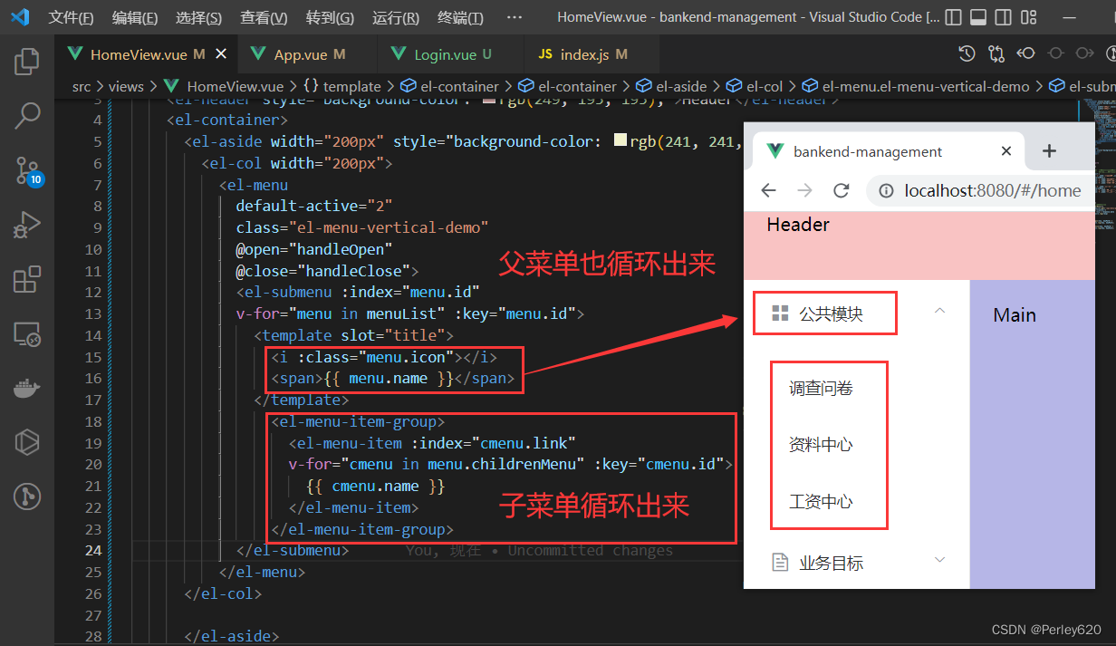The image size is (1116, 646).
Task: Click the 业务目标 menu title
Action: pyautogui.click(x=831, y=563)
